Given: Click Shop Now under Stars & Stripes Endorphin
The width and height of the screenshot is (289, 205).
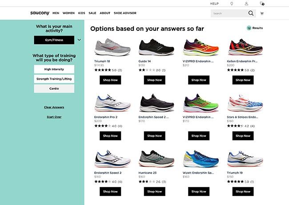Looking at the screenshot, I should (x=243, y=136).
